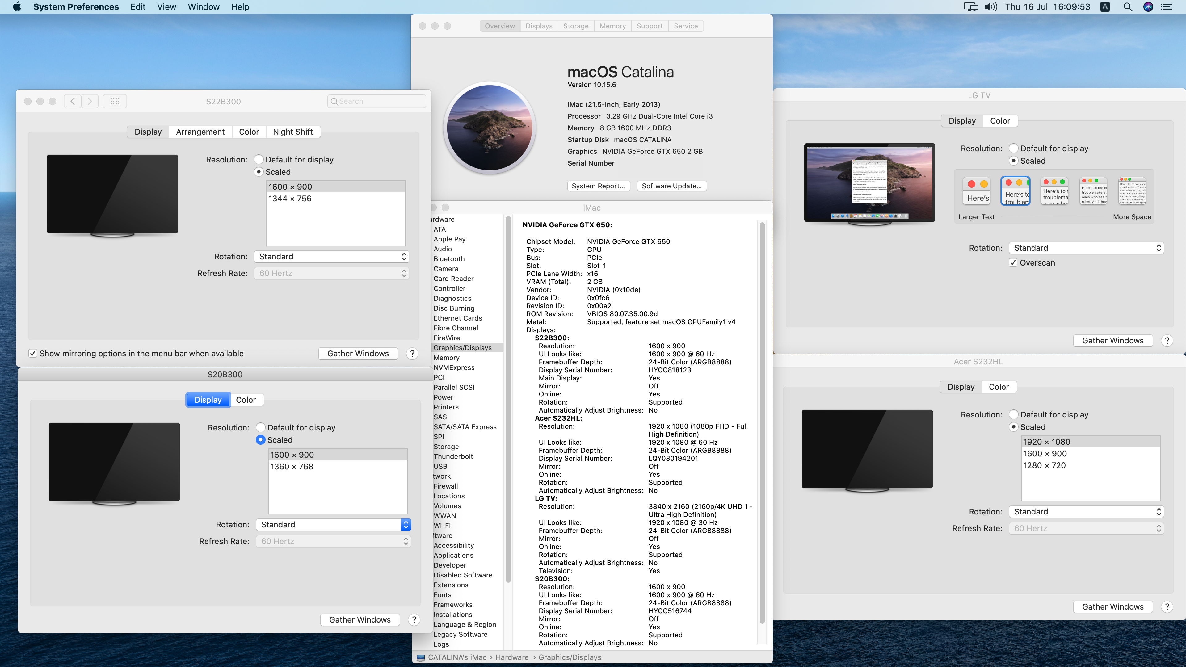Screen dimensions: 1186x667
Task: Select Scaled radio in S22B300 window
Action: pos(259,172)
